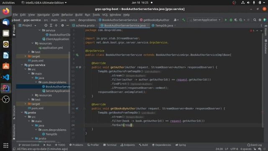Click LF line separator in status bar

pos(227,149)
